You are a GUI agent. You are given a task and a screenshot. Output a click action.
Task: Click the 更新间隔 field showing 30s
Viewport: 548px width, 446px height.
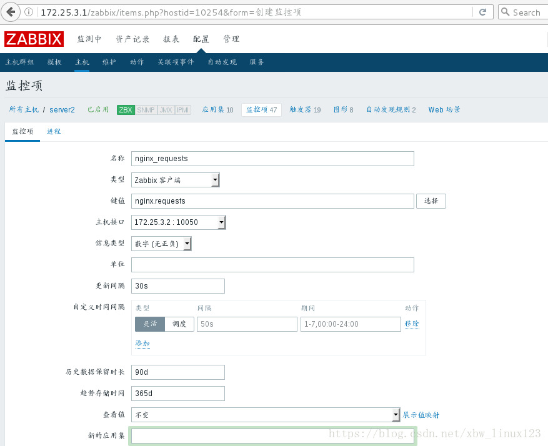pyautogui.click(x=178, y=286)
